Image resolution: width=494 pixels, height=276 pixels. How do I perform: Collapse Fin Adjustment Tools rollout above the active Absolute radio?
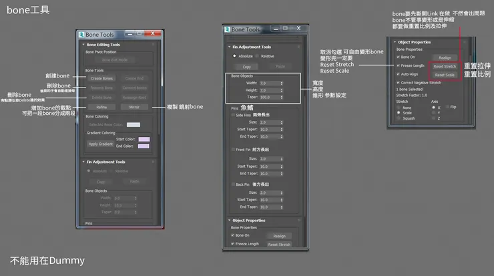pos(230,47)
